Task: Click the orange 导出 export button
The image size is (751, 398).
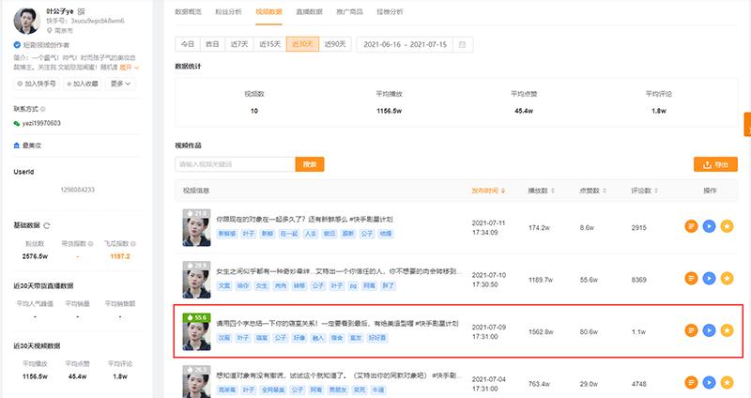Action: pos(715,164)
